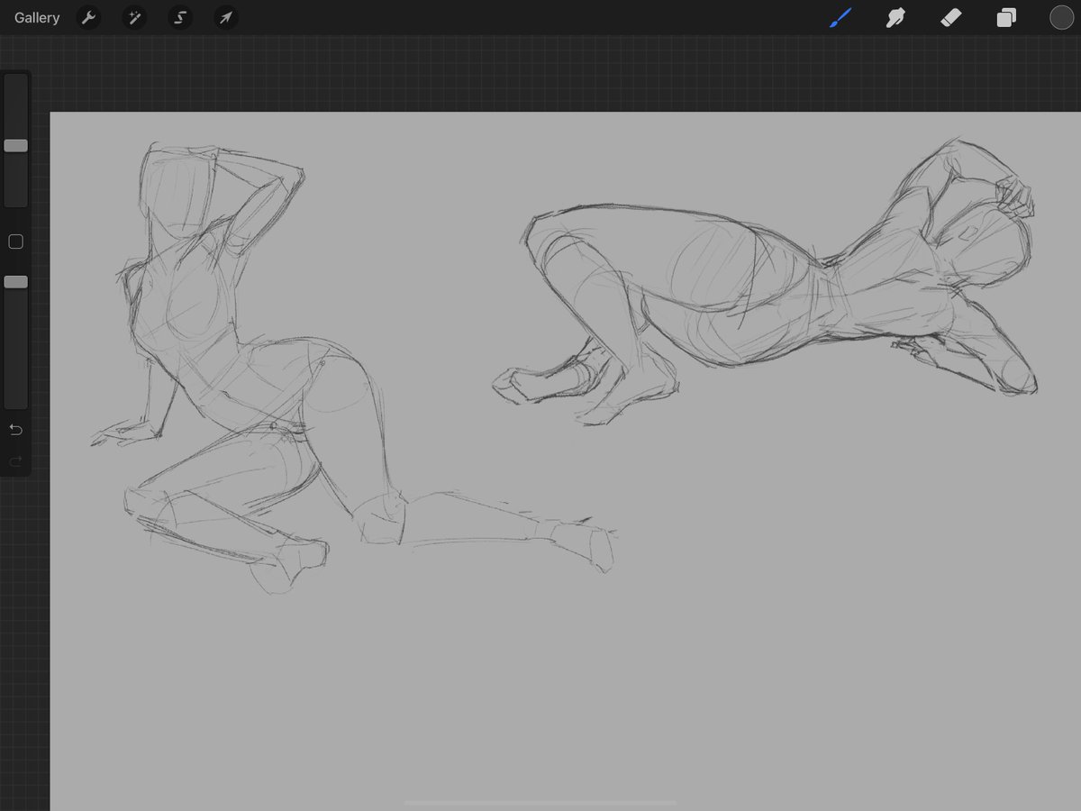Click the brush opacity slider handle

[16, 282]
